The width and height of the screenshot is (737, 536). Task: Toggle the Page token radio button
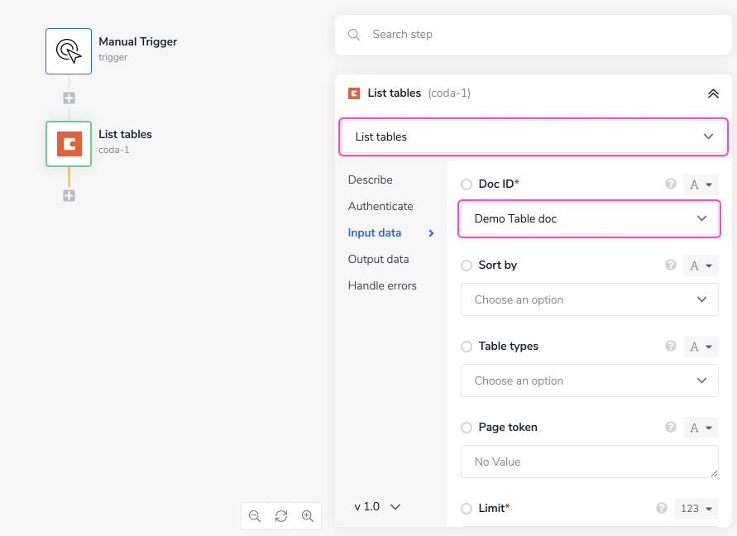(467, 428)
